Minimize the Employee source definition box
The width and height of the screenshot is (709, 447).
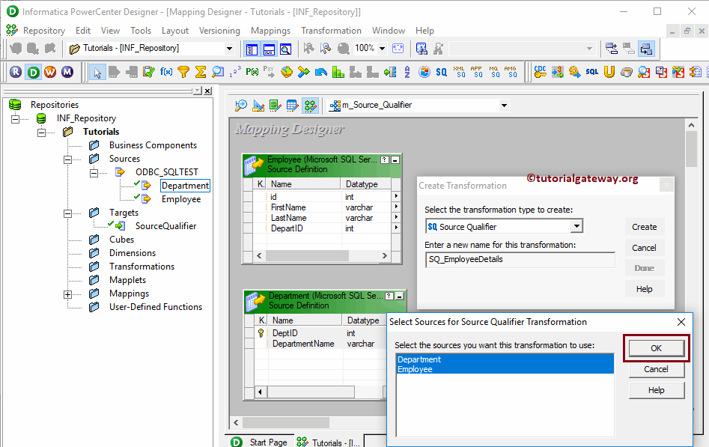point(395,159)
